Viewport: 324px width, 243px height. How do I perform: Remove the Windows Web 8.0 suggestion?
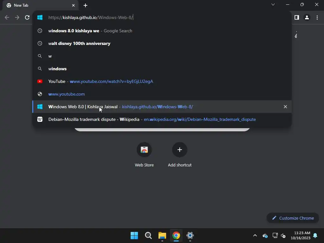(285, 107)
